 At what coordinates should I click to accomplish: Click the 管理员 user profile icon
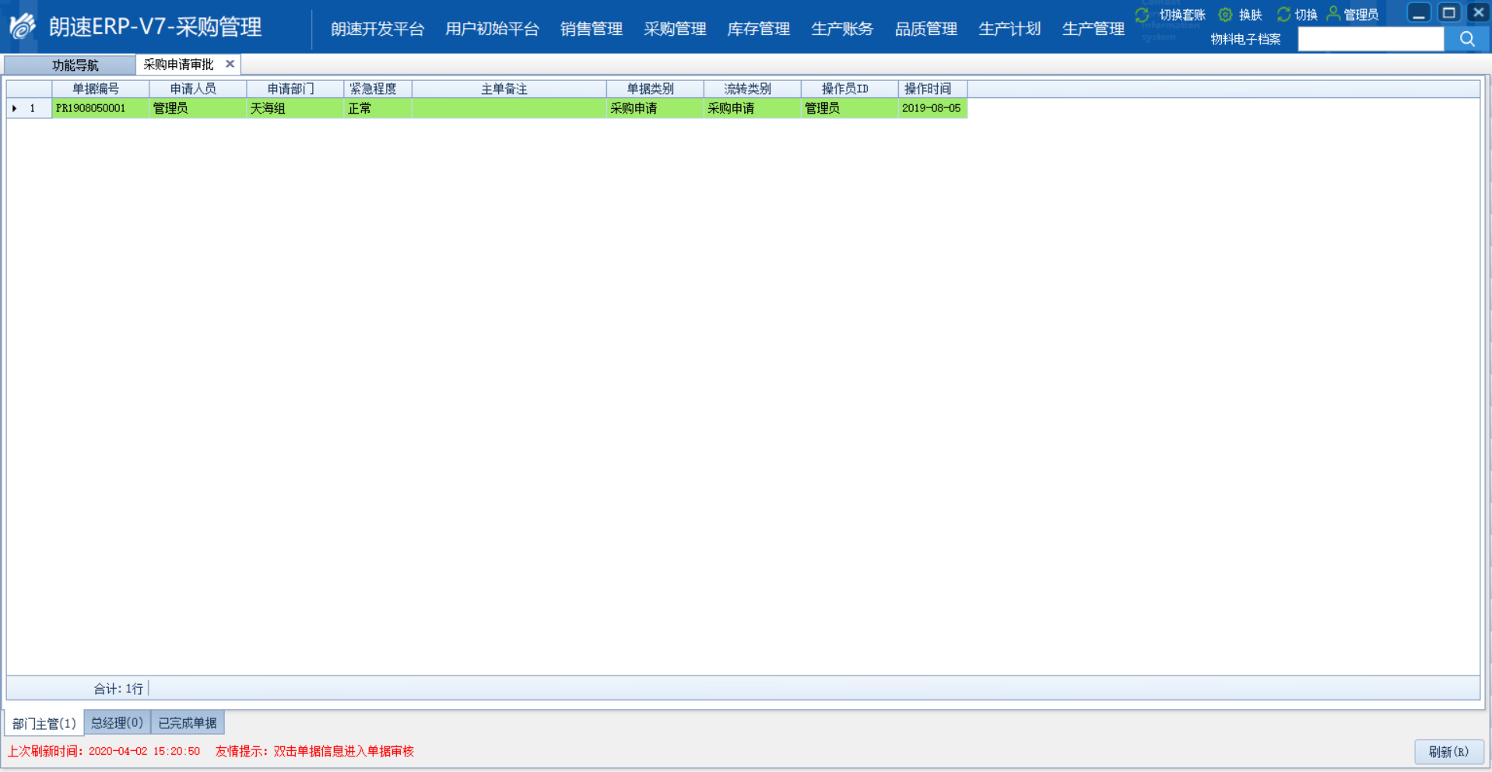(1333, 13)
